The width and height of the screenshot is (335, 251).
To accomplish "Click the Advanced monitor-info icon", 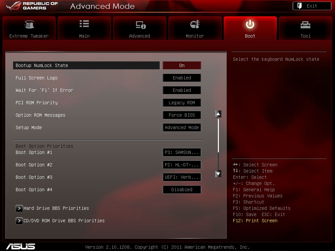I will pos(141,25).
